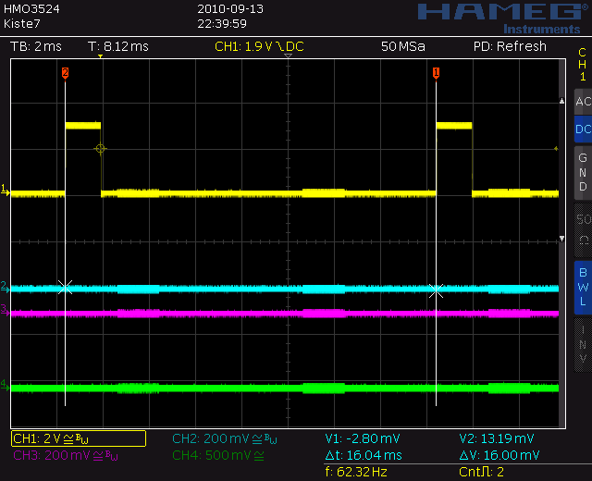Click the trigger level crosshair circle
This screenshot has height=481, width=592.
coord(100,149)
